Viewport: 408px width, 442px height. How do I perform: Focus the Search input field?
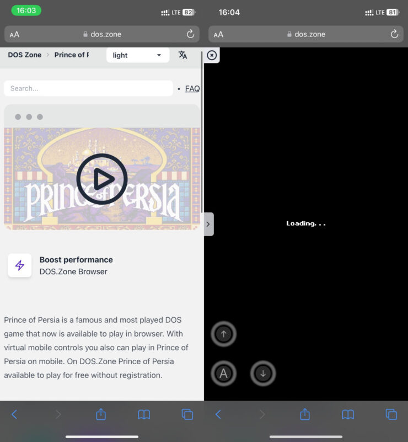point(88,88)
